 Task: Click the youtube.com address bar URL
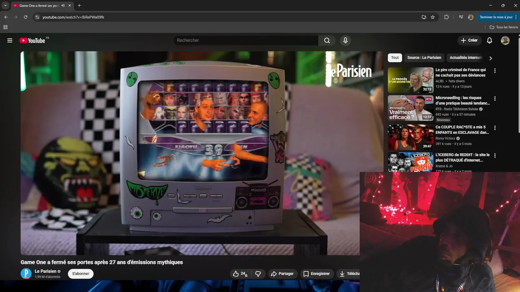[x=74, y=17]
